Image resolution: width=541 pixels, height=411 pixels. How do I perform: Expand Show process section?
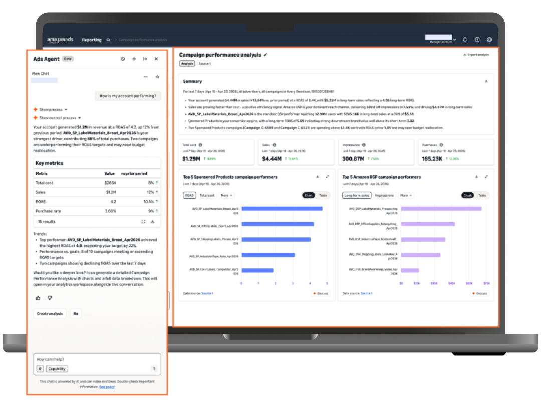click(51, 110)
